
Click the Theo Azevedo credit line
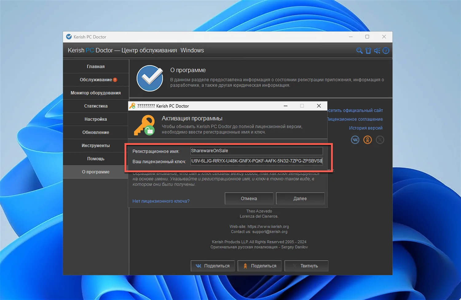point(259,211)
